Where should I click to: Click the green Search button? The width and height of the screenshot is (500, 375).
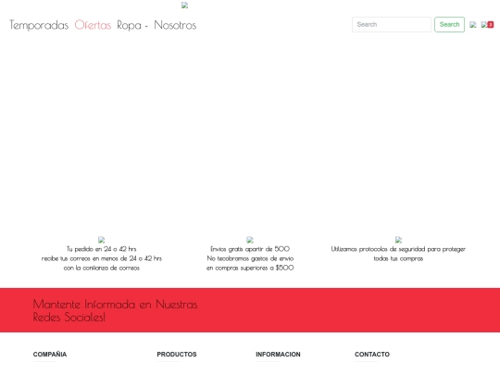tap(449, 25)
